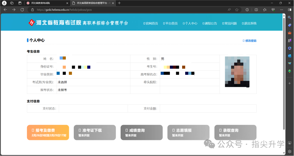The width and height of the screenshot is (294, 156).
Task: Close the 高职单招综合管理平台 tab
Action: [x=113, y=3]
